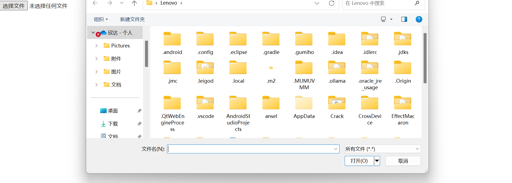Click the search magnifier icon

coord(417,3)
